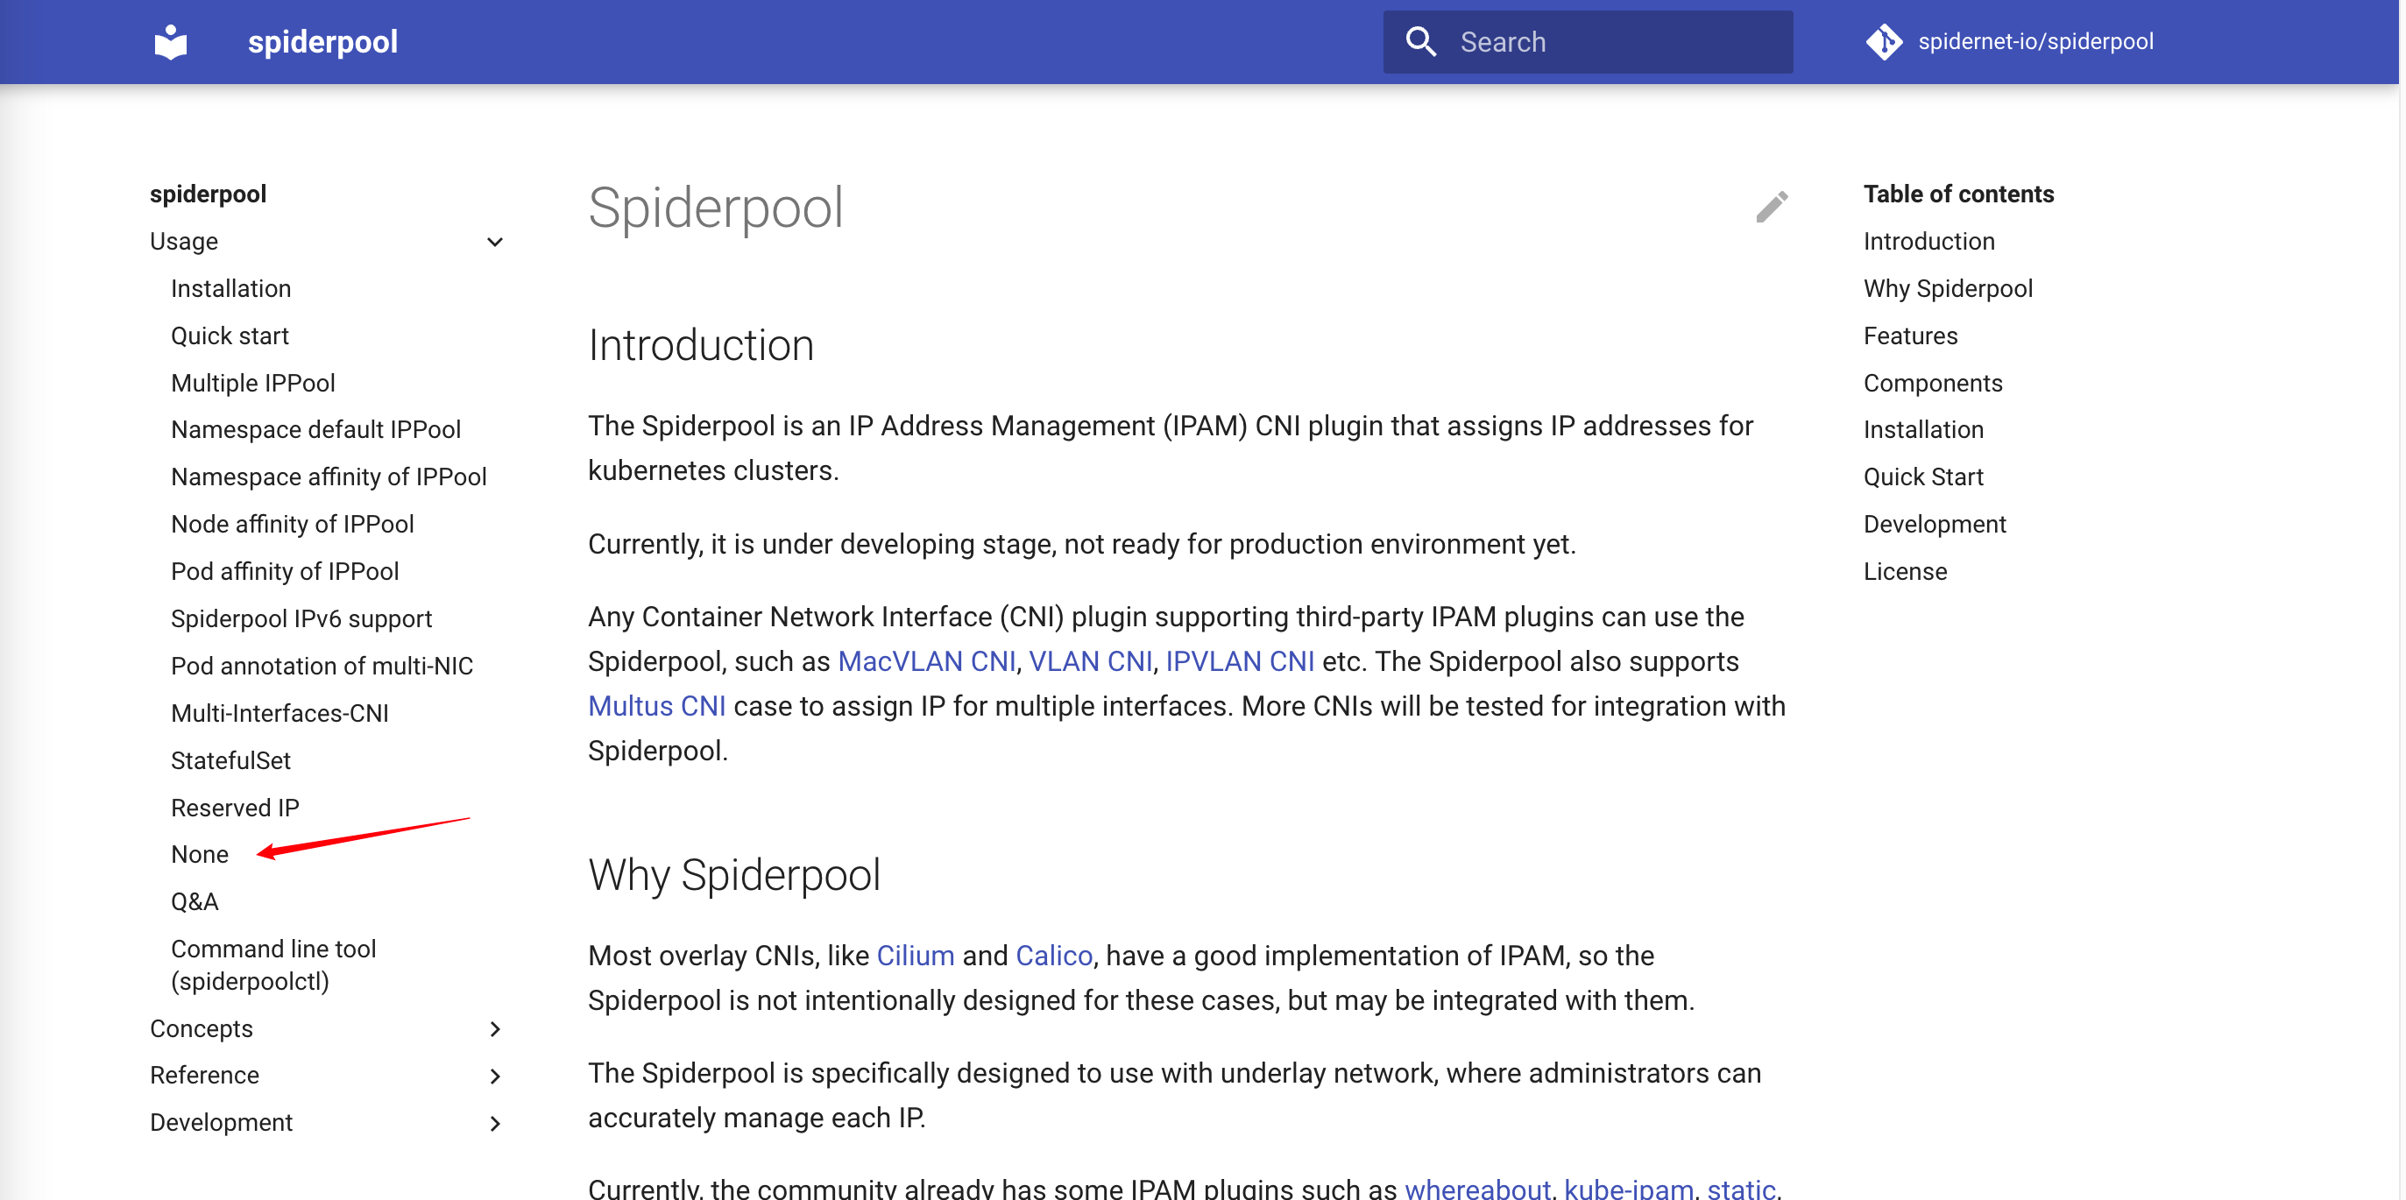Screen dimensions: 2406x1200
Task: Open the Reserved IP page
Action: coord(235,807)
